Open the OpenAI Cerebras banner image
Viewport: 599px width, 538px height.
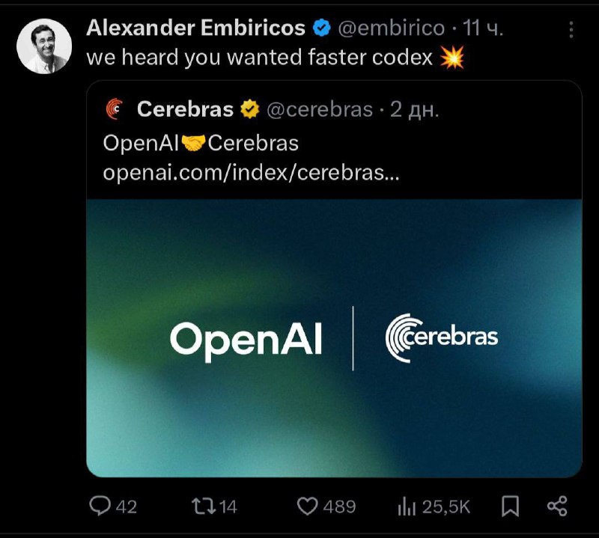[x=334, y=338]
